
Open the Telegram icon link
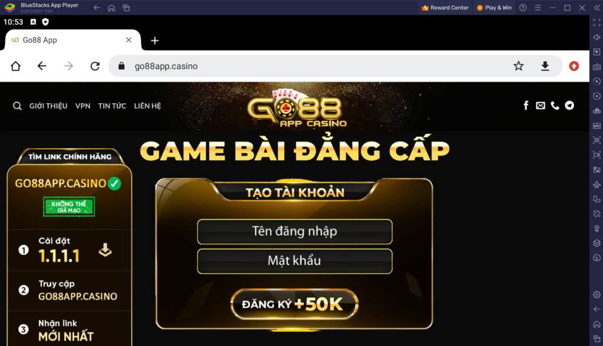tap(569, 106)
